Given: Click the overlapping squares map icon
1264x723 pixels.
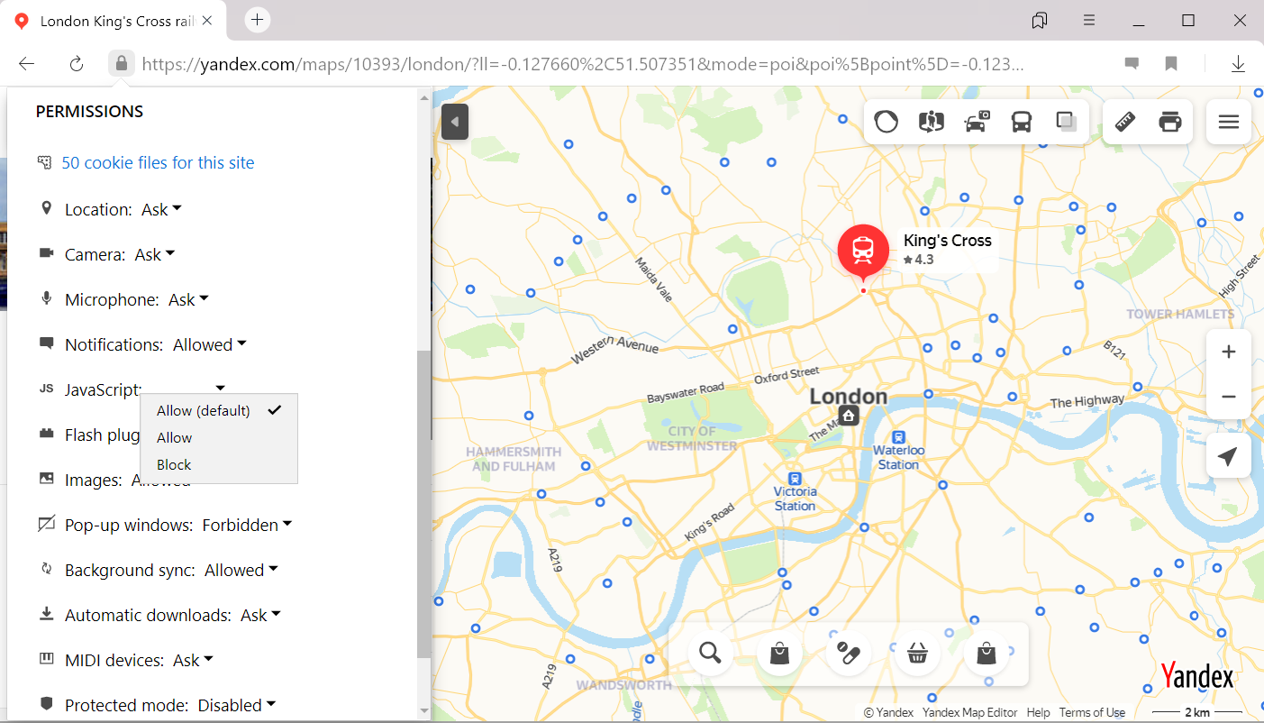Looking at the screenshot, I should pos(1067,121).
